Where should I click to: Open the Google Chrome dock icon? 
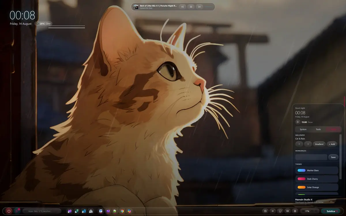point(122,211)
